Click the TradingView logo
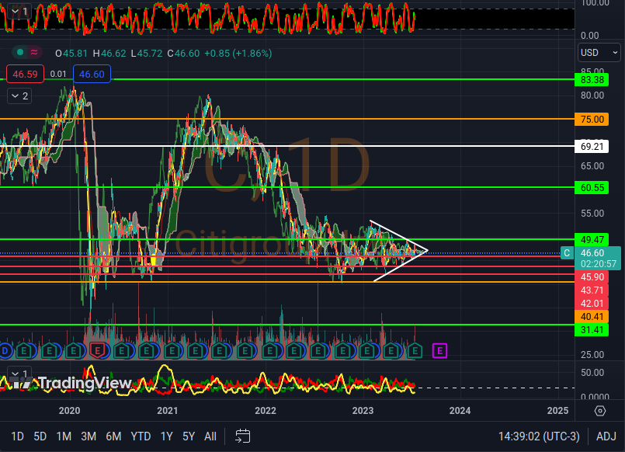 click(x=71, y=383)
